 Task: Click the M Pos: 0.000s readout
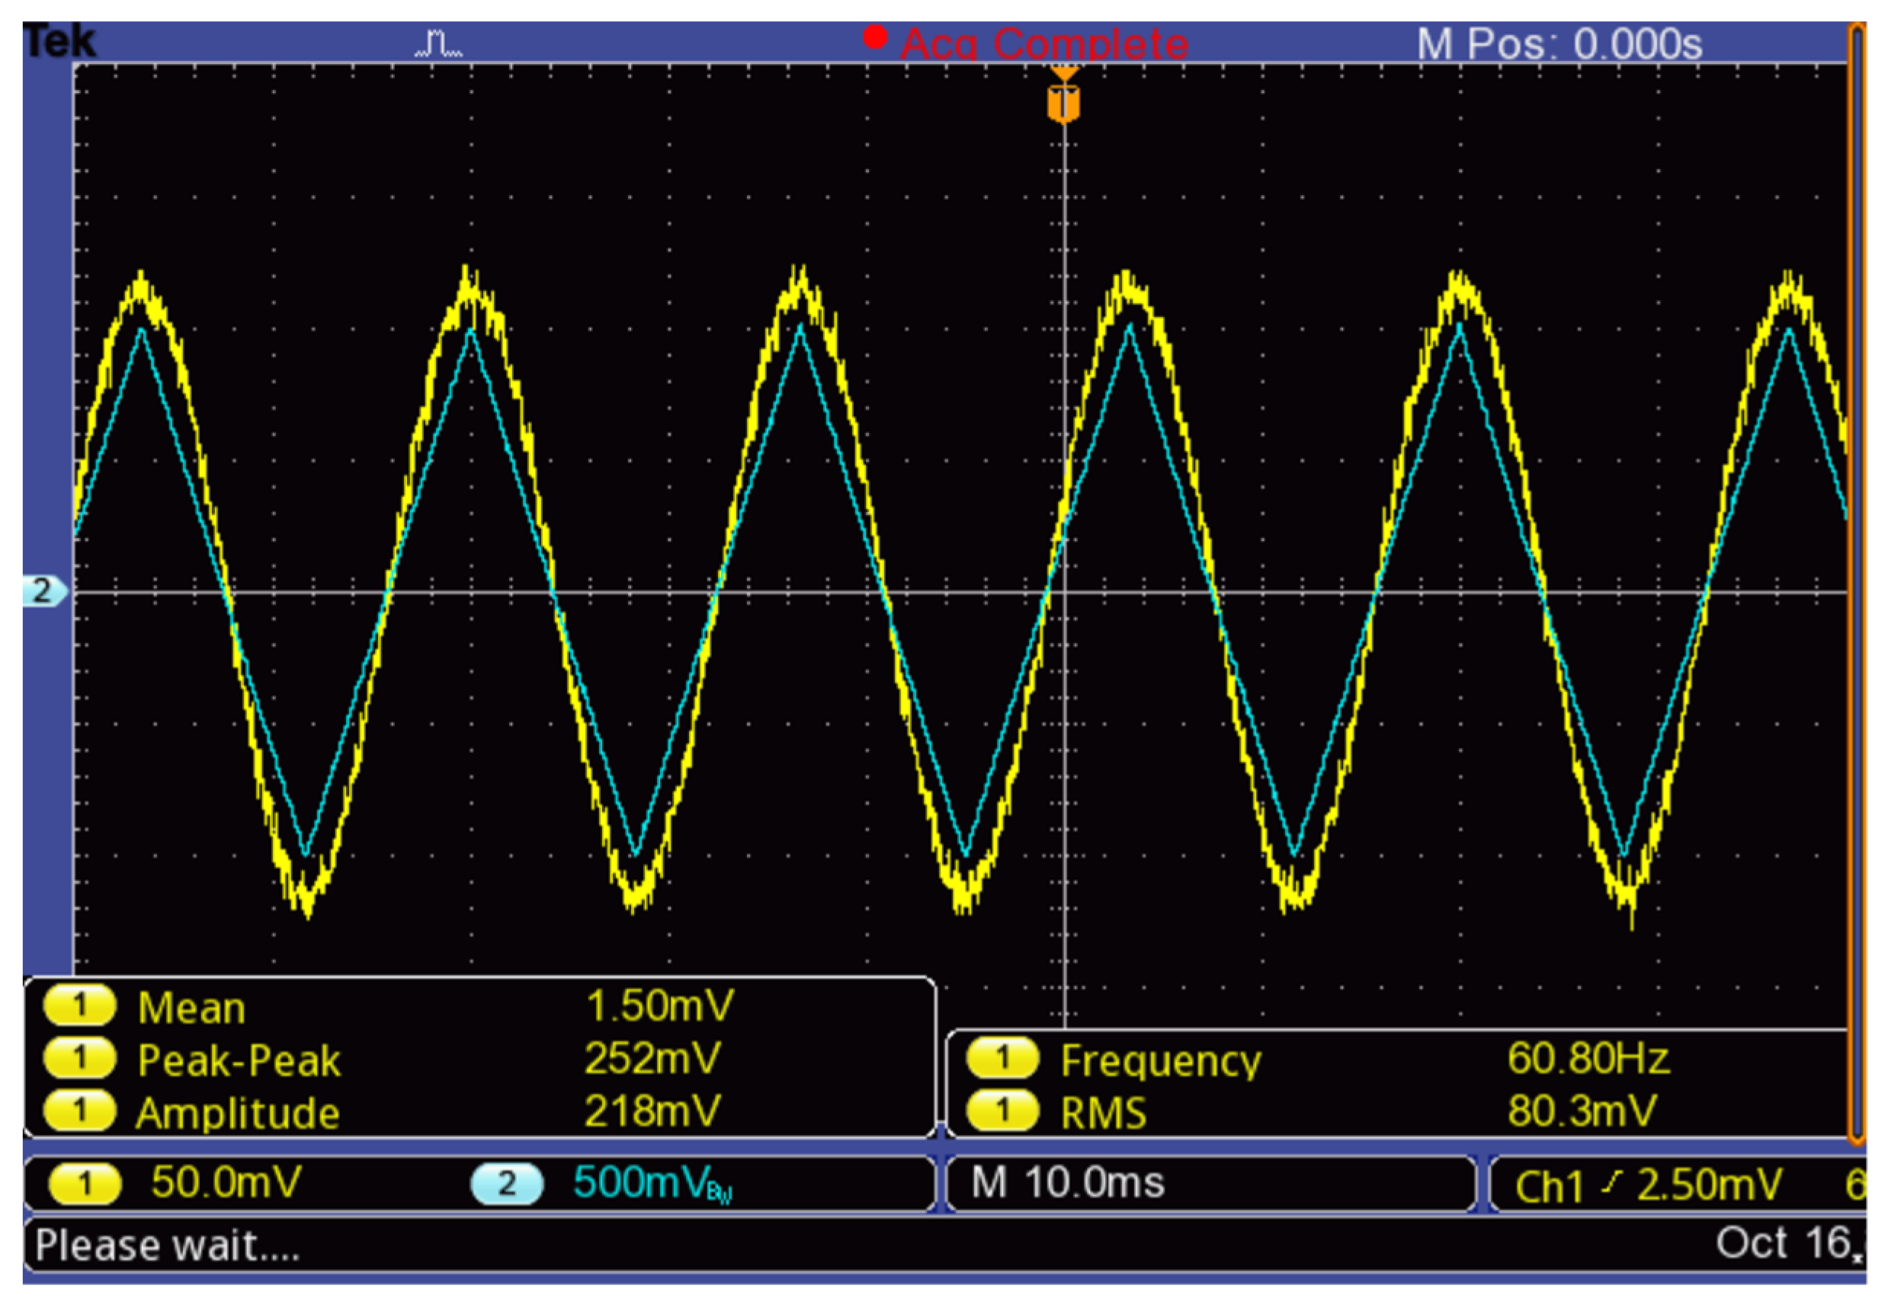pyautogui.click(x=1559, y=44)
